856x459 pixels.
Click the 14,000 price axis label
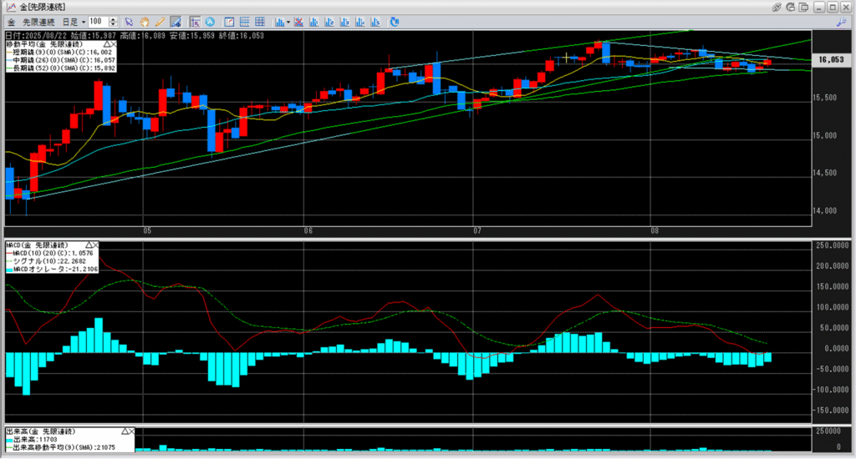pos(825,210)
